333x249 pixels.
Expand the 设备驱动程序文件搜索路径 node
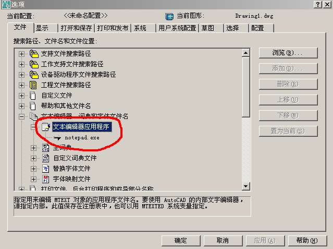point(21,75)
